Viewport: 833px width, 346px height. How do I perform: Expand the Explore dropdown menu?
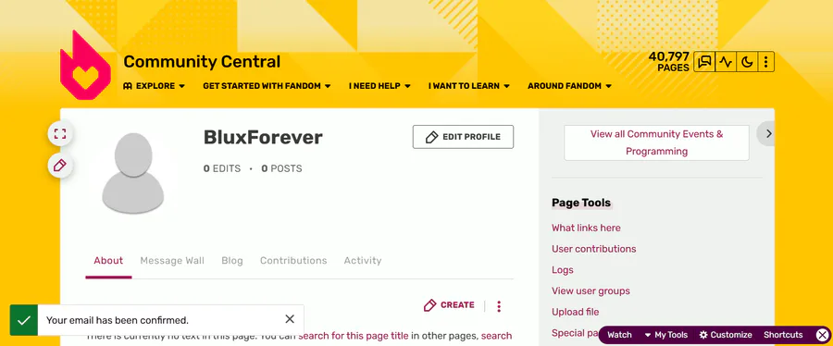(154, 86)
